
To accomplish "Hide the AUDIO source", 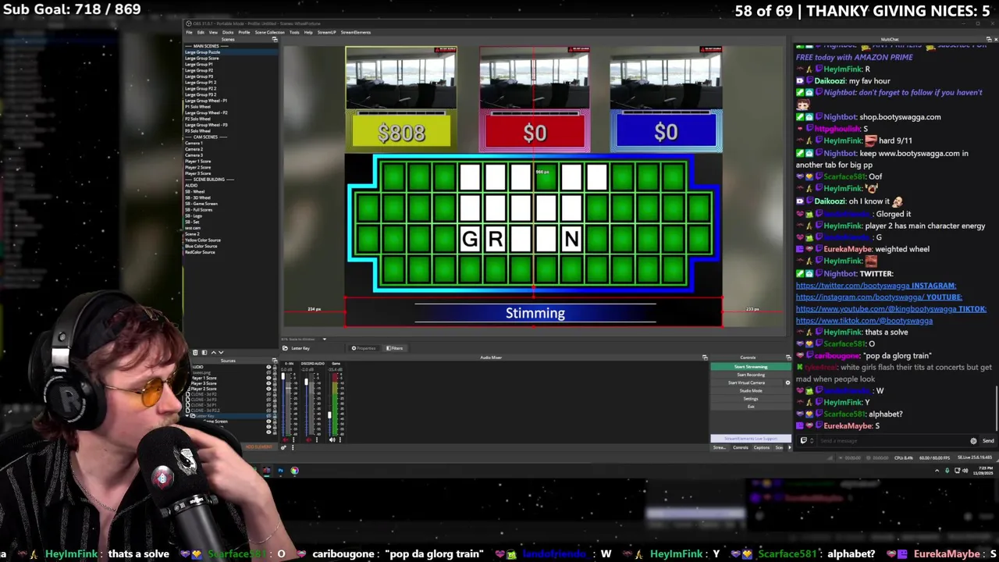I will [x=268, y=367].
